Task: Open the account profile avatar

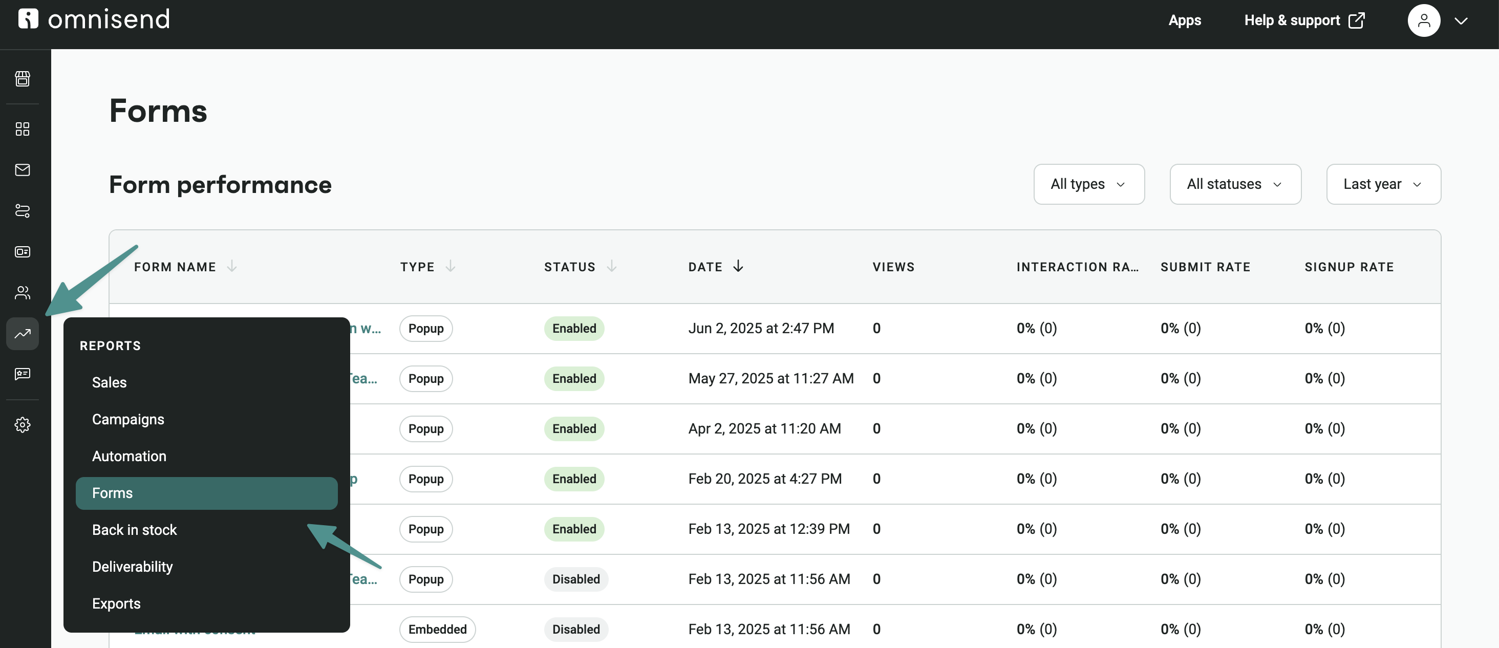Action: (x=1424, y=20)
